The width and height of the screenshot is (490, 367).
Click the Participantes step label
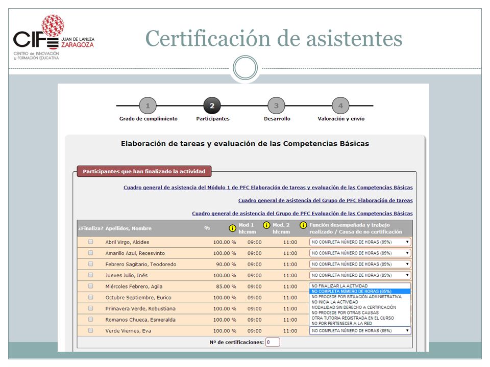pyautogui.click(x=213, y=119)
